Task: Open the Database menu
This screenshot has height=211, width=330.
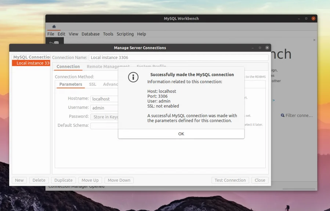Action: click(90, 34)
